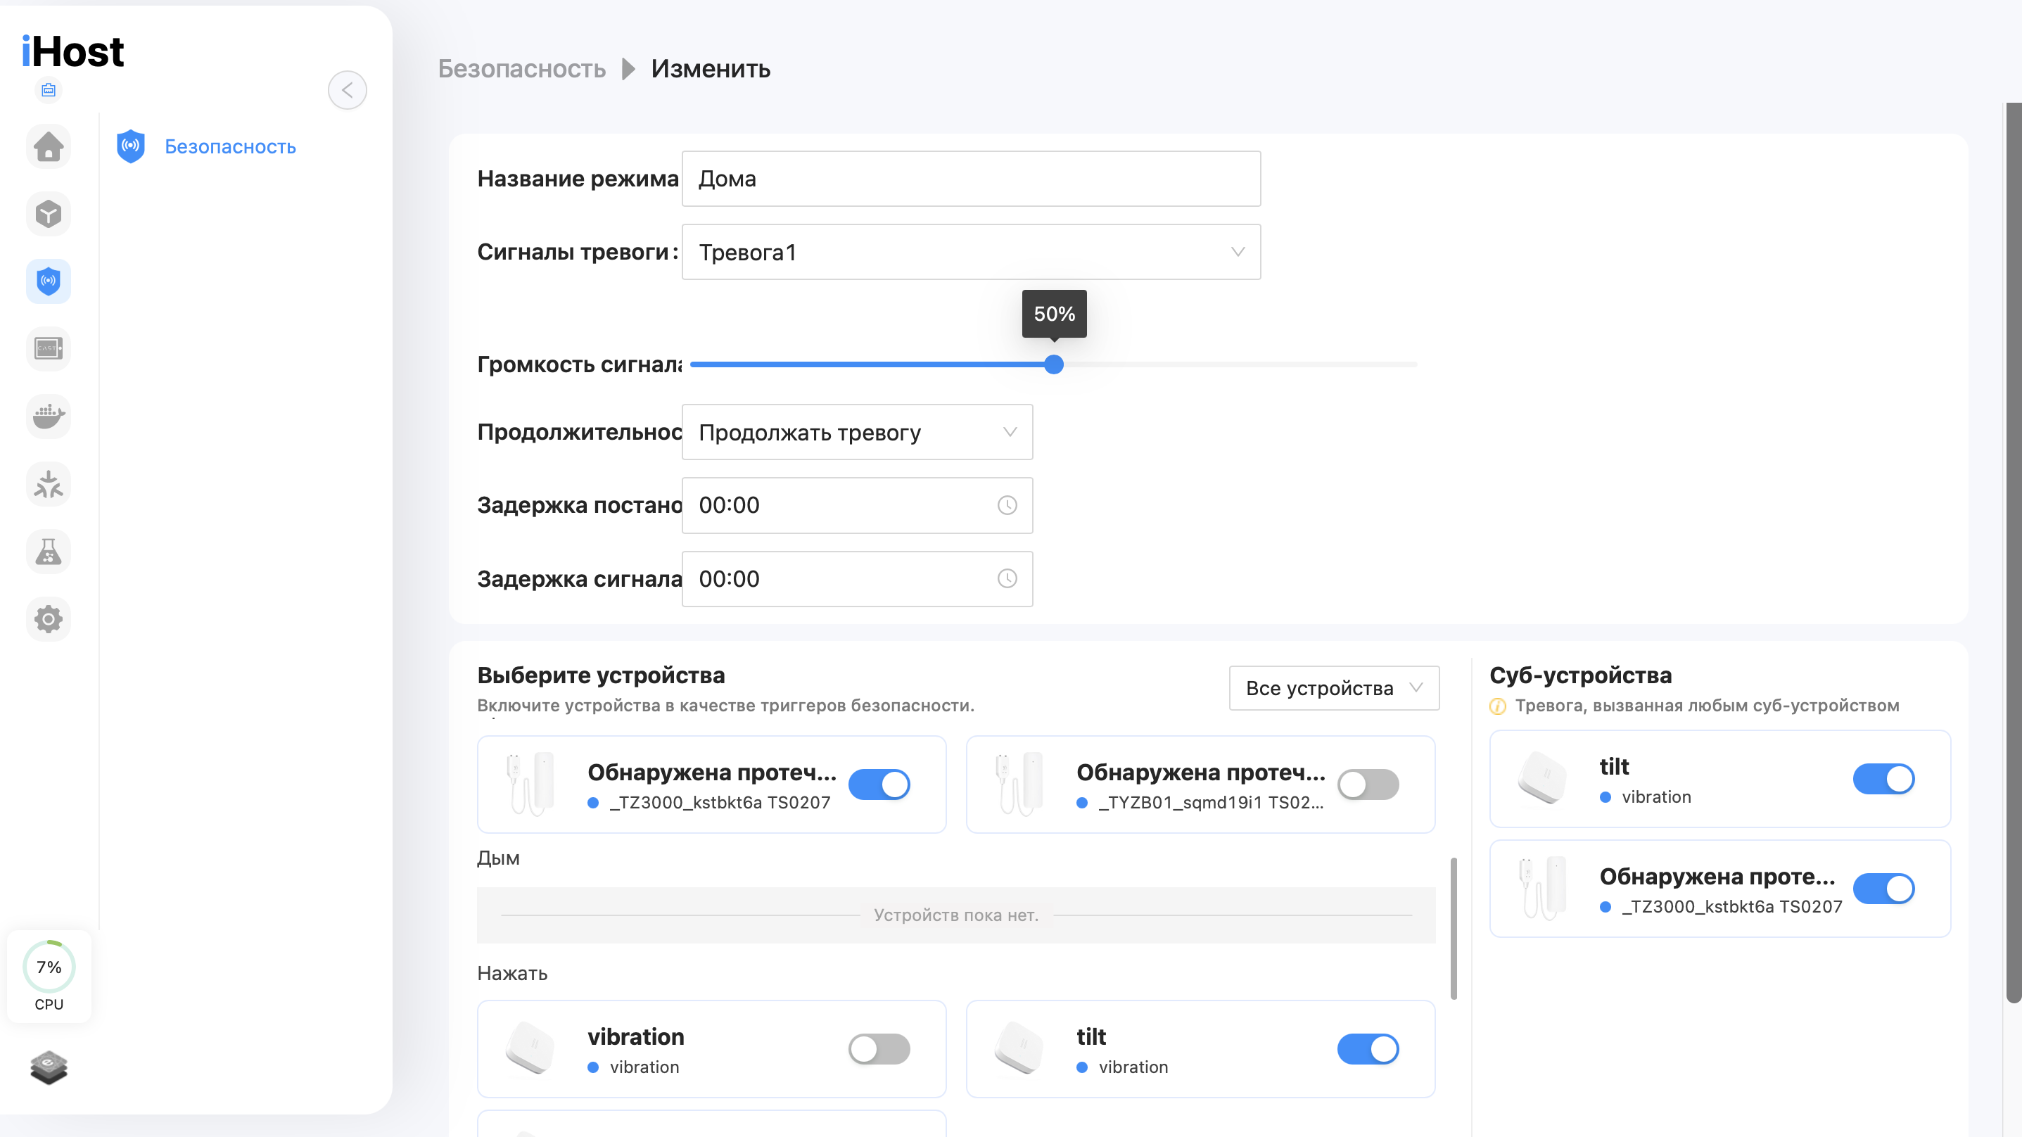Click the Выберите устройства heading
The height and width of the screenshot is (1137, 2022).
tap(600, 675)
